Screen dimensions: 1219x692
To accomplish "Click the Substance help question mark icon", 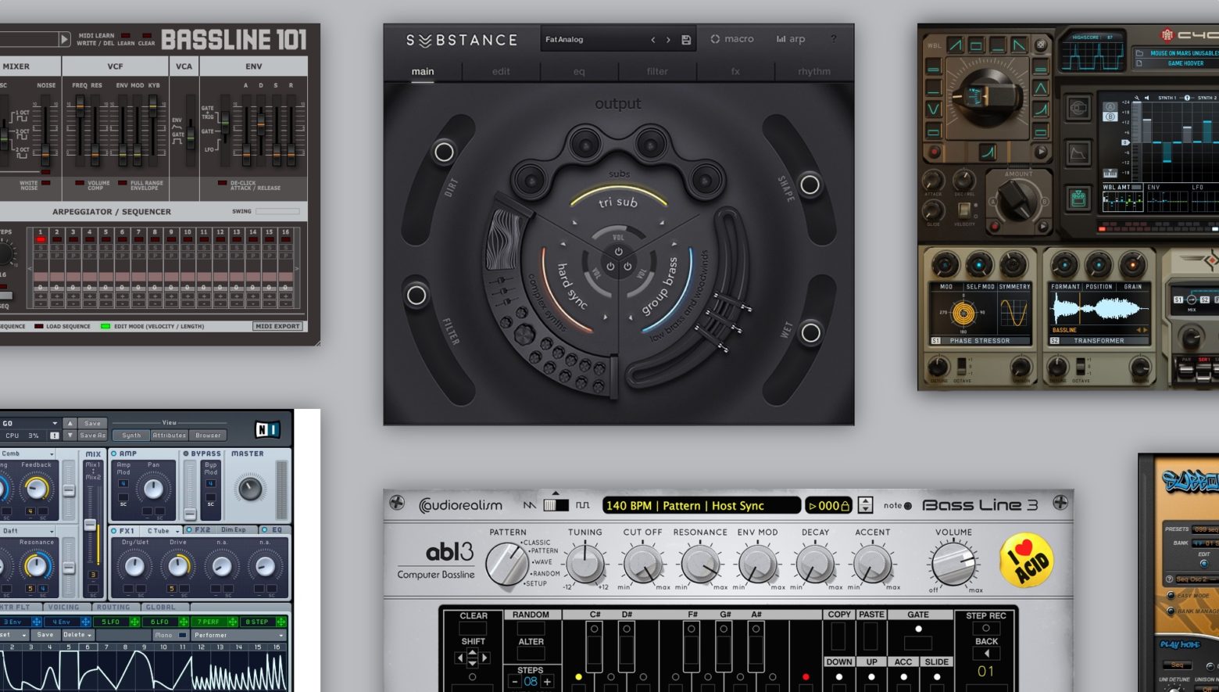I will click(x=833, y=39).
